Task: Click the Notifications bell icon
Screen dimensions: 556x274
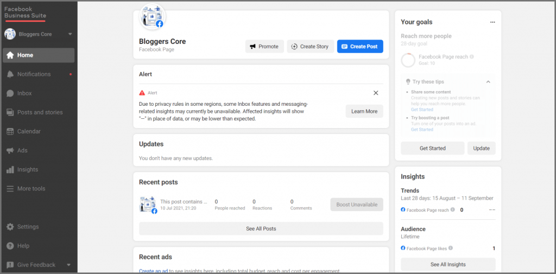Action: click(x=10, y=74)
